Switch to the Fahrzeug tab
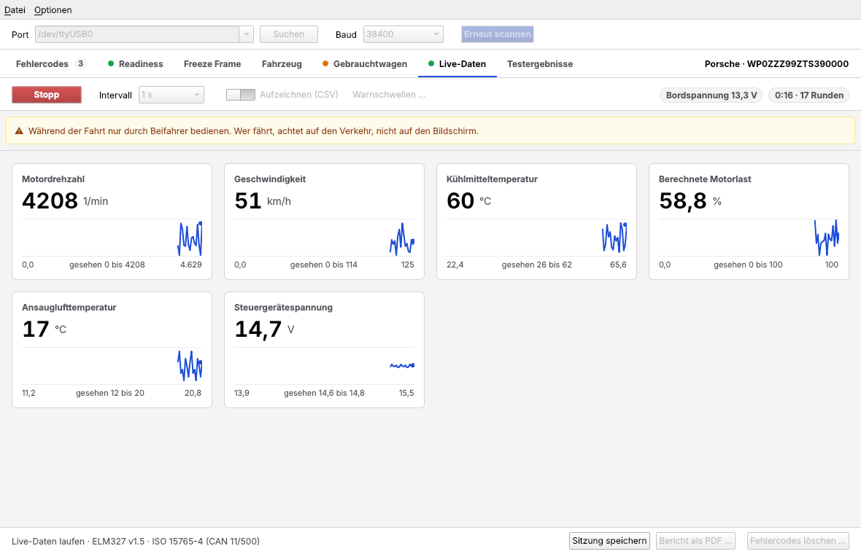 point(282,64)
